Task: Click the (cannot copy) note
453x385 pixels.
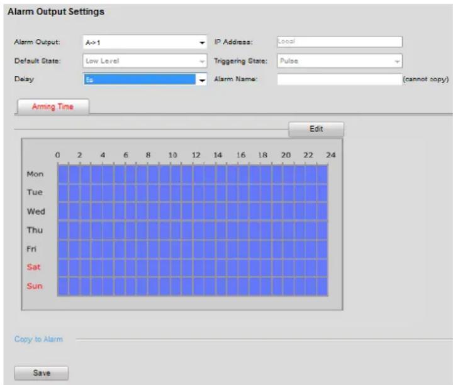Action: coord(426,79)
